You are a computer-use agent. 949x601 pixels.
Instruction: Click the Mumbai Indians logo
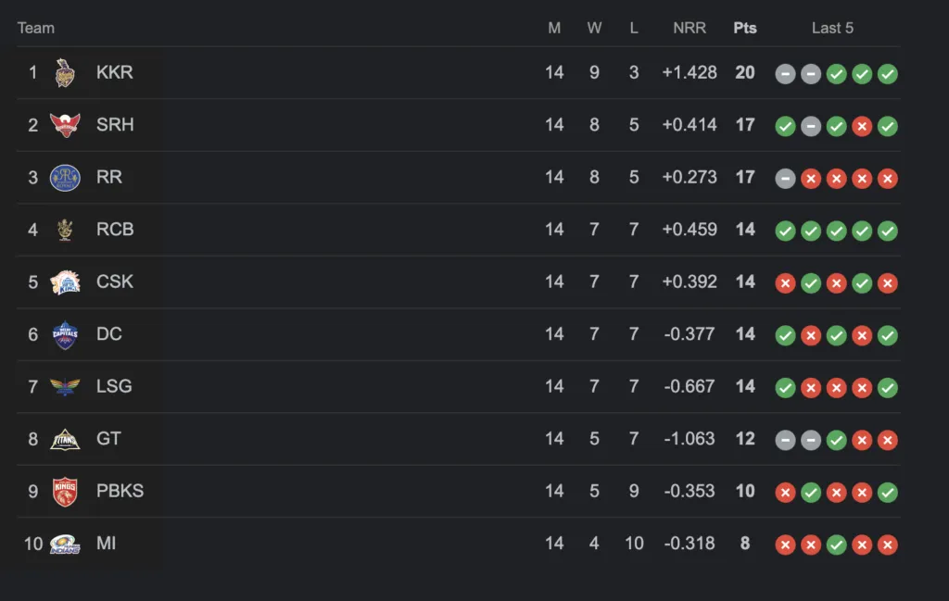(x=65, y=545)
